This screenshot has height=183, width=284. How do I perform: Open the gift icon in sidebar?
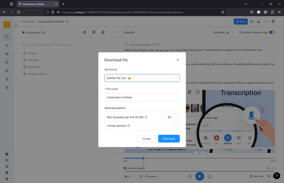pos(7,173)
